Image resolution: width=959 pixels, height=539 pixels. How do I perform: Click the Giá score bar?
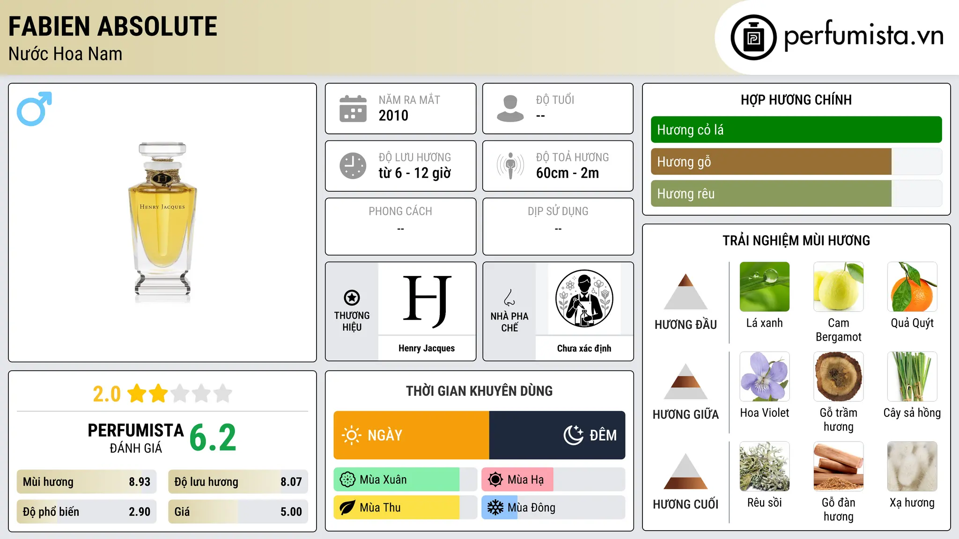(x=238, y=512)
